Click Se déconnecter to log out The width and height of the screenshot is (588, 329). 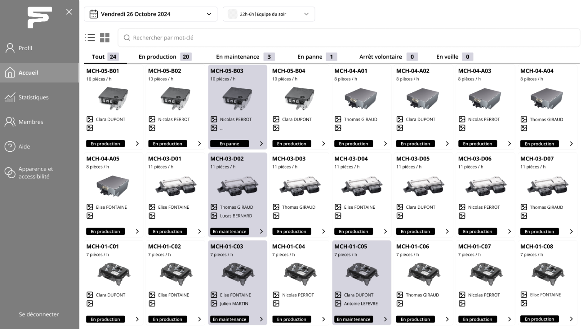[39, 314]
